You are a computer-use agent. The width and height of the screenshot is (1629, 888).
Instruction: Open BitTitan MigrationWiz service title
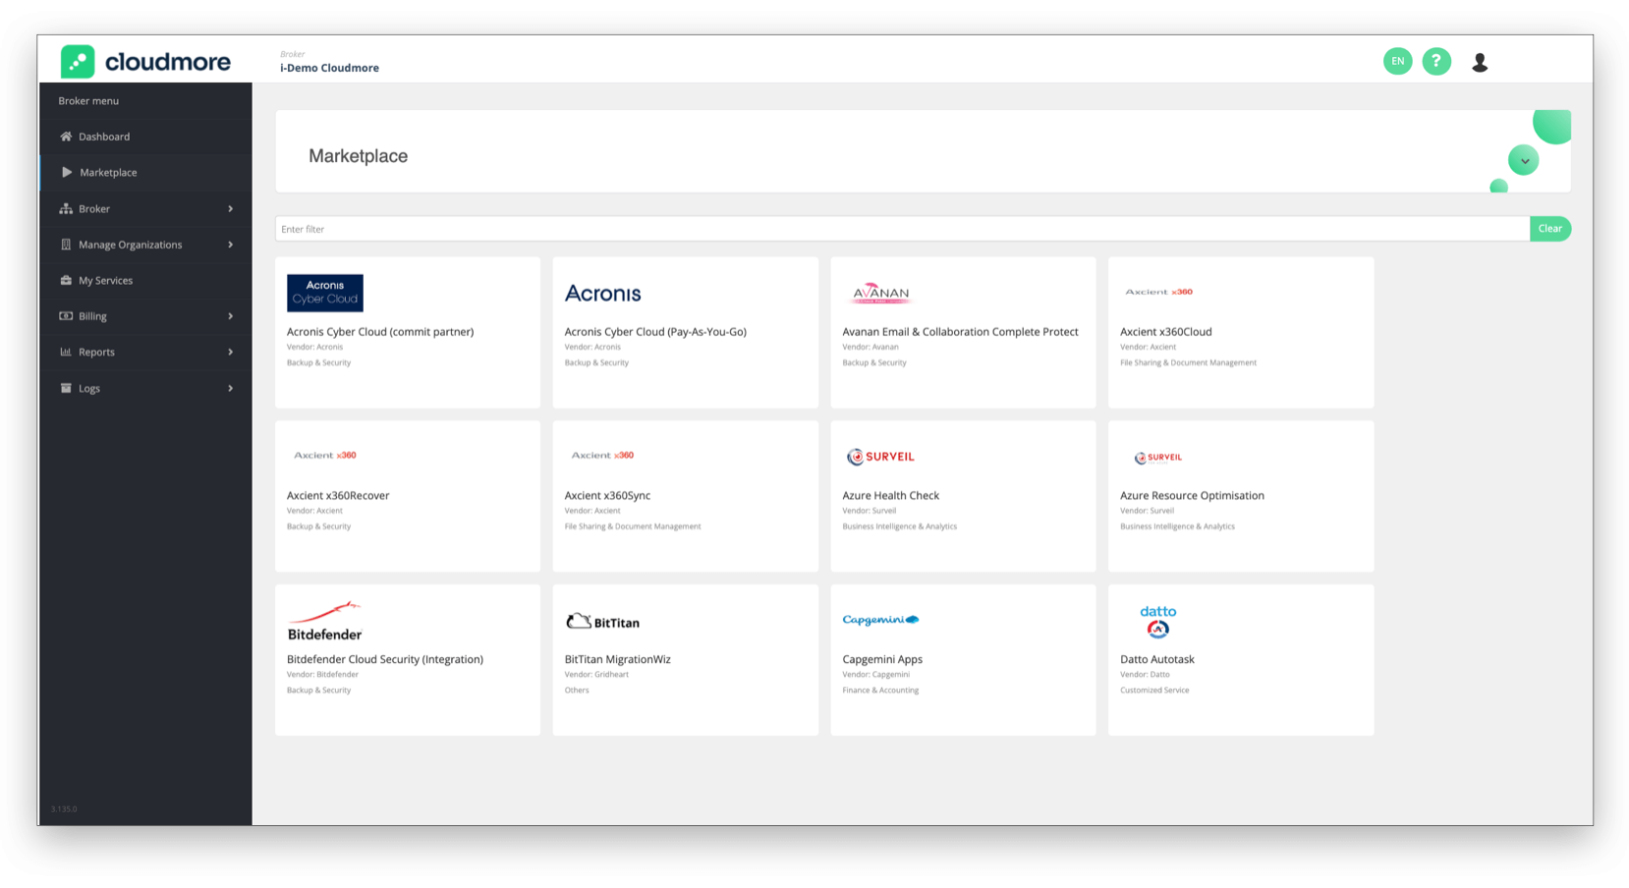(618, 659)
